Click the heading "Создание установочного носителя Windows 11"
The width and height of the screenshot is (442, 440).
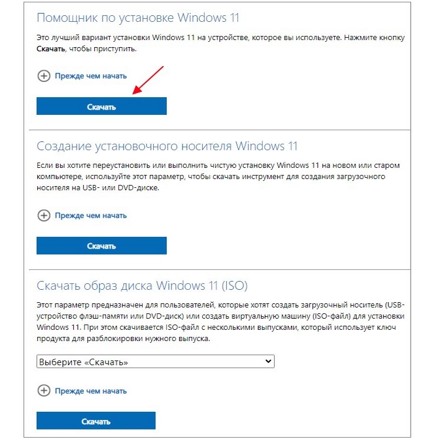pos(167,146)
